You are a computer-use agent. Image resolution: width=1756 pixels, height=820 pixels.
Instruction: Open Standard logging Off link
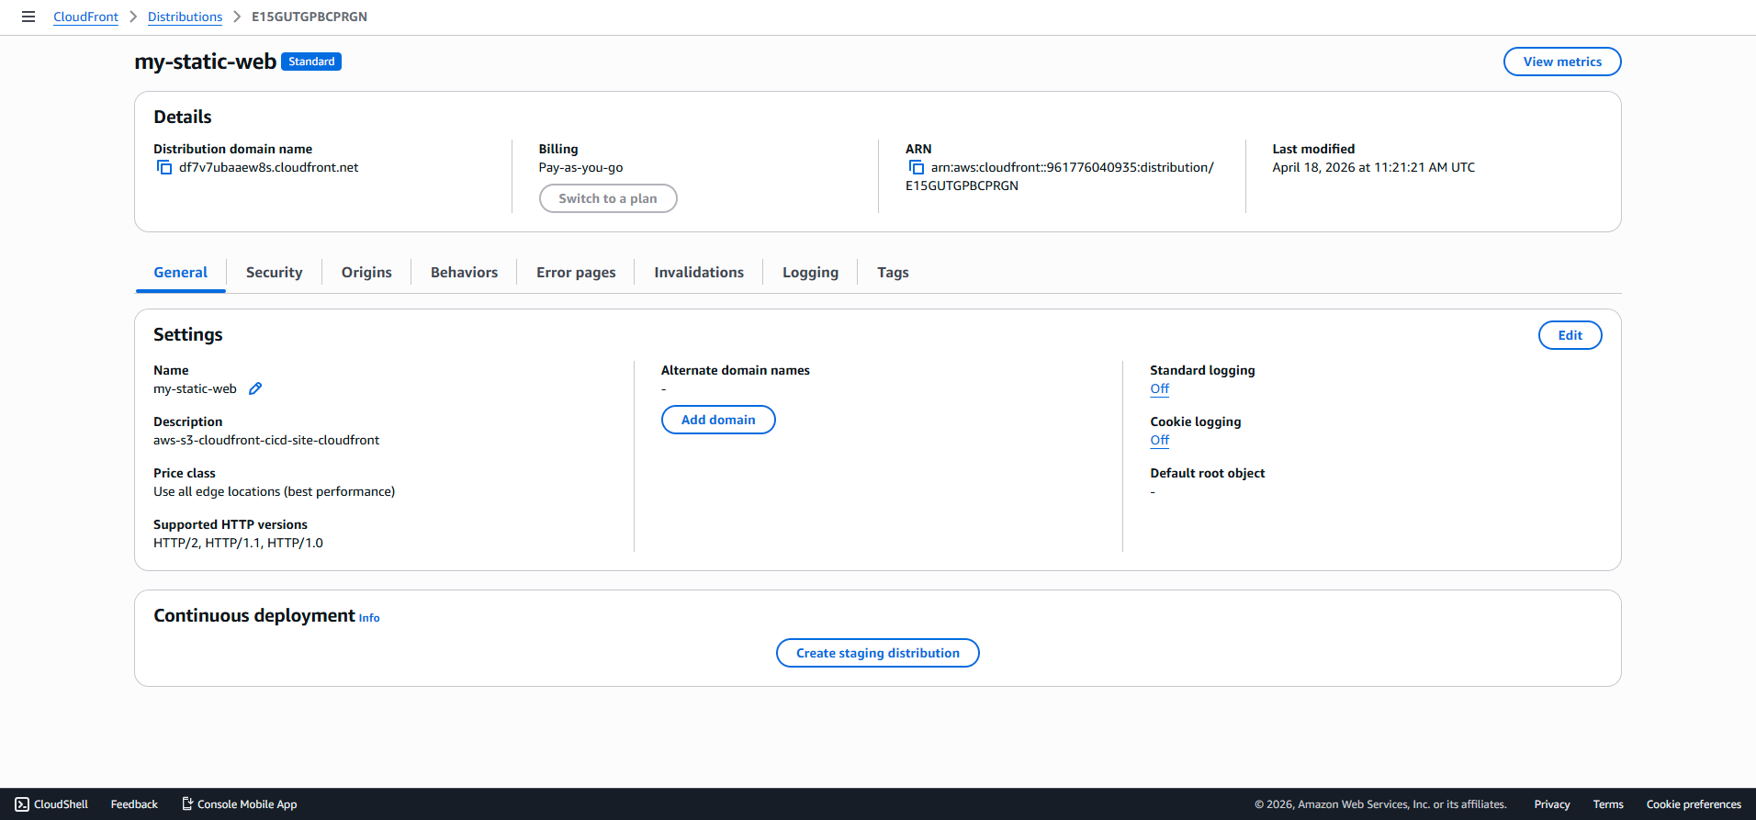pyautogui.click(x=1159, y=388)
